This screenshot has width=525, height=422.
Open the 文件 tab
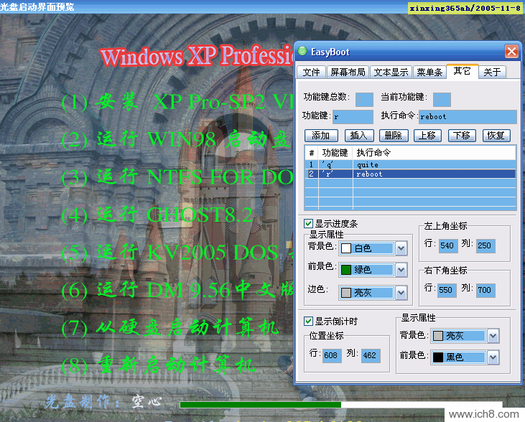pyautogui.click(x=311, y=72)
